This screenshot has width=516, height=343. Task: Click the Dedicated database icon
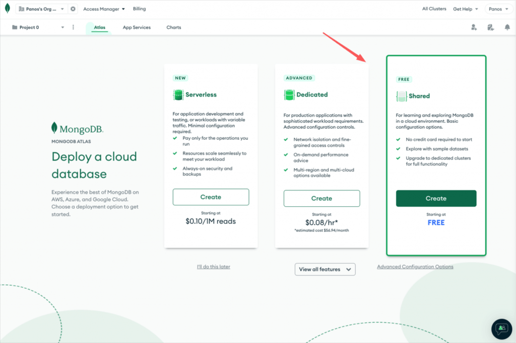click(x=289, y=95)
